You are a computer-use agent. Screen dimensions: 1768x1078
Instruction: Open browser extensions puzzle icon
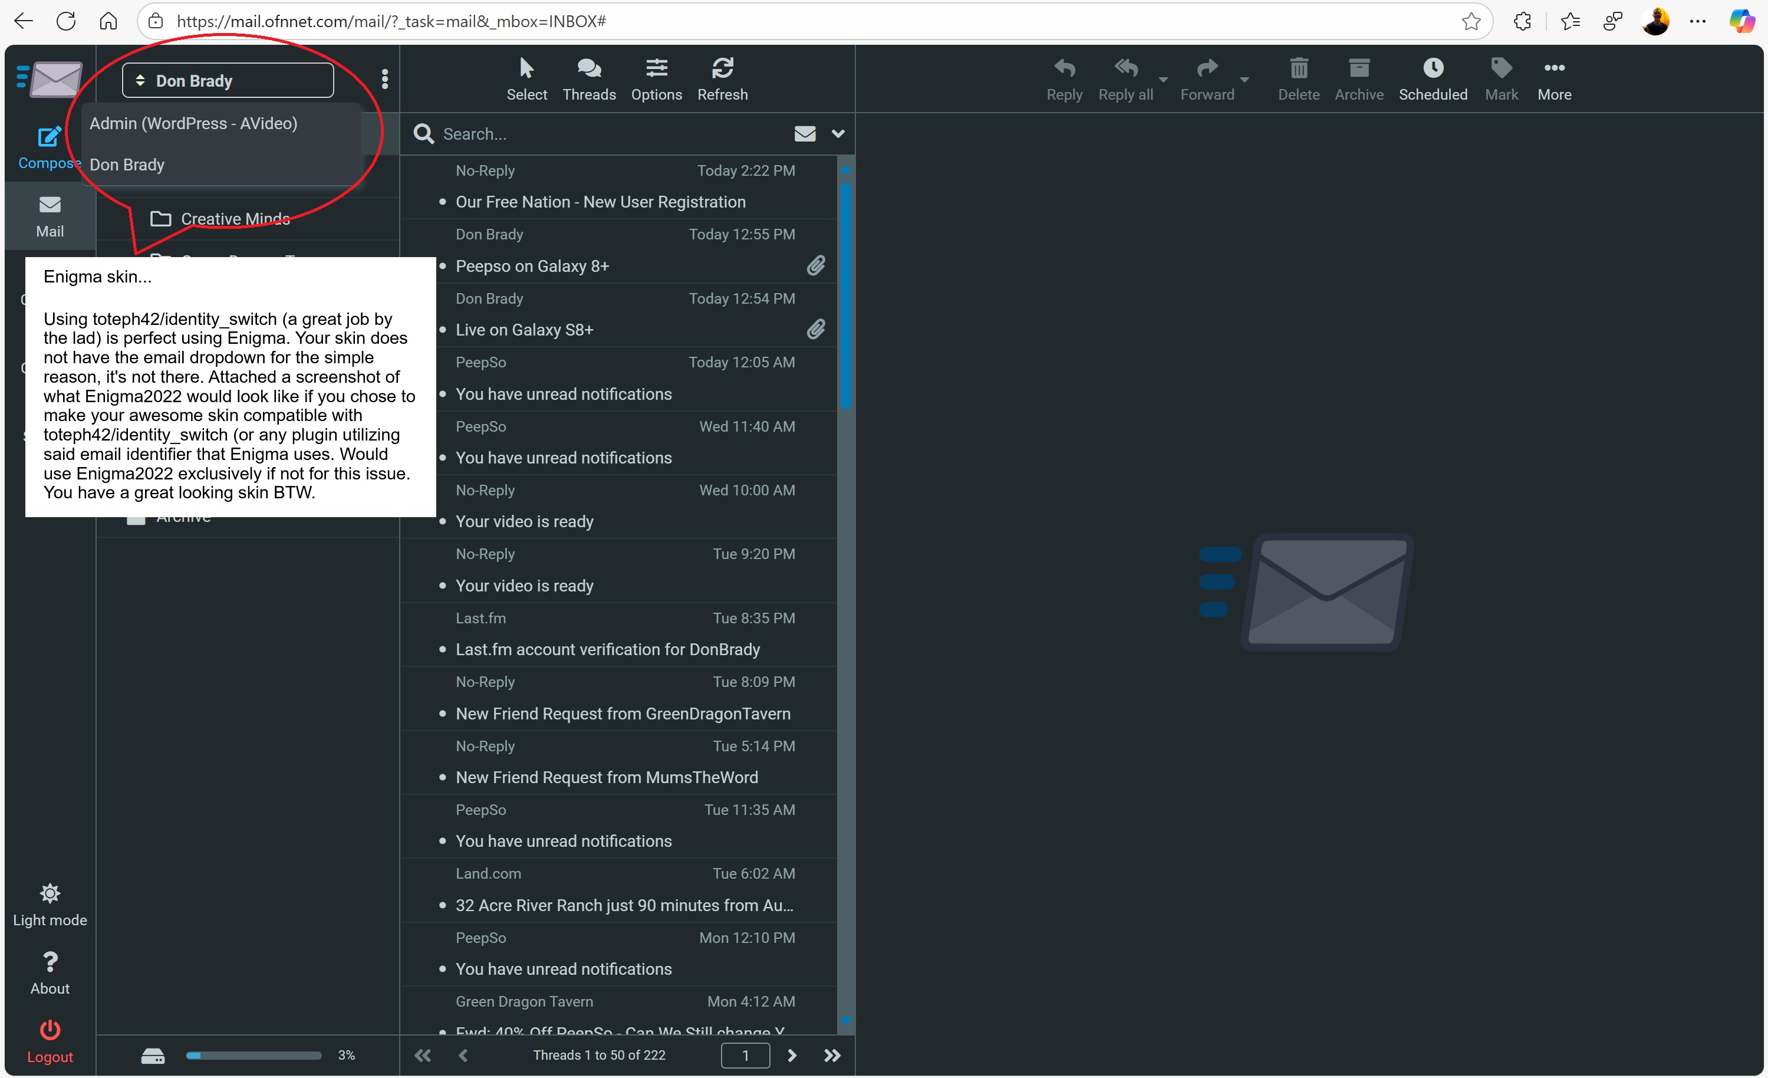[1522, 22]
